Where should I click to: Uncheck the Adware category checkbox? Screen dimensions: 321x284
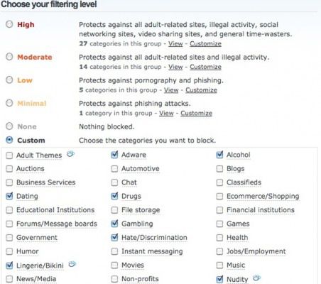[x=114, y=155]
